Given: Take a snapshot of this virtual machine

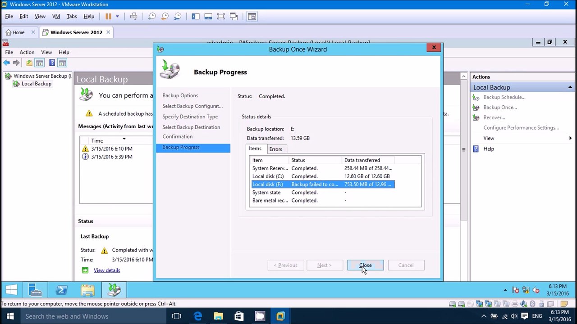Looking at the screenshot, I should click(152, 16).
